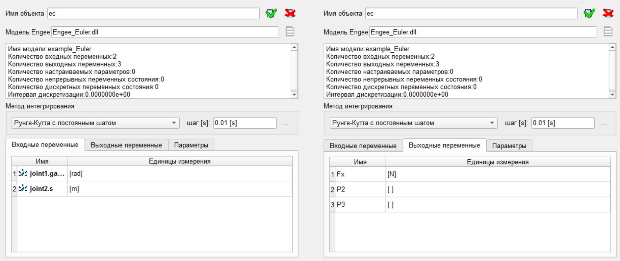The height and width of the screenshot is (261, 620).
Task: Click the Имя объекта field in left panel
Action: [x=153, y=14]
